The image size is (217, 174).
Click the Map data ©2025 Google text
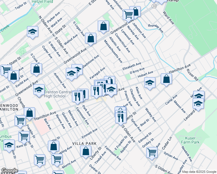(x=199, y=172)
